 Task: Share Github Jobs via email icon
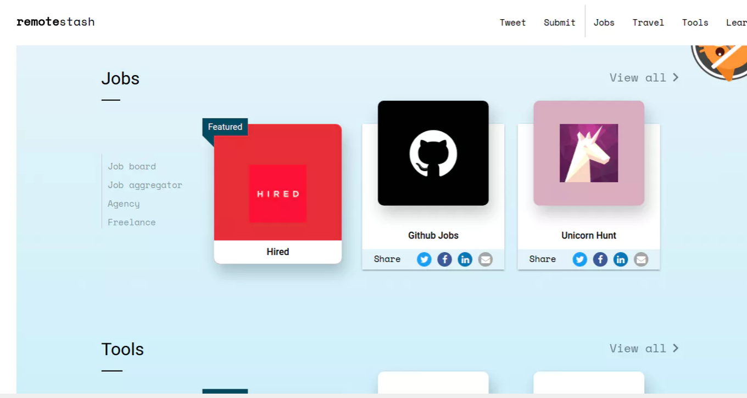tap(486, 259)
